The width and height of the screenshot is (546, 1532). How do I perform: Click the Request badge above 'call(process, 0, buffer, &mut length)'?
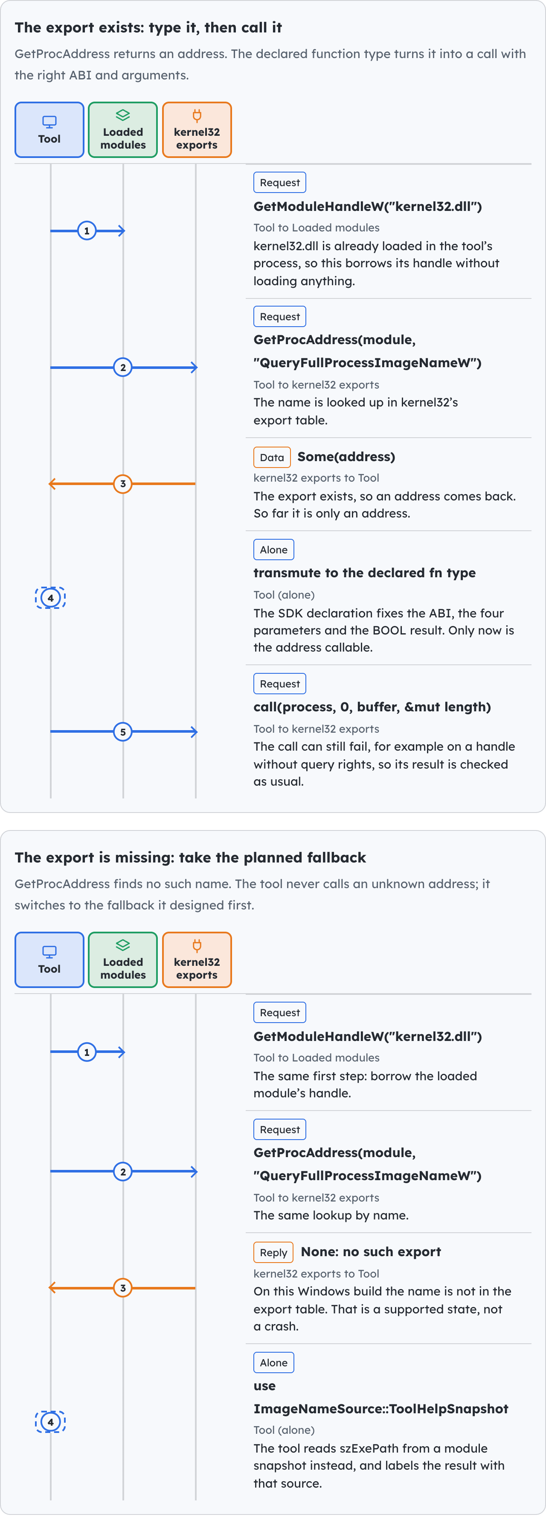[x=280, y=684]
